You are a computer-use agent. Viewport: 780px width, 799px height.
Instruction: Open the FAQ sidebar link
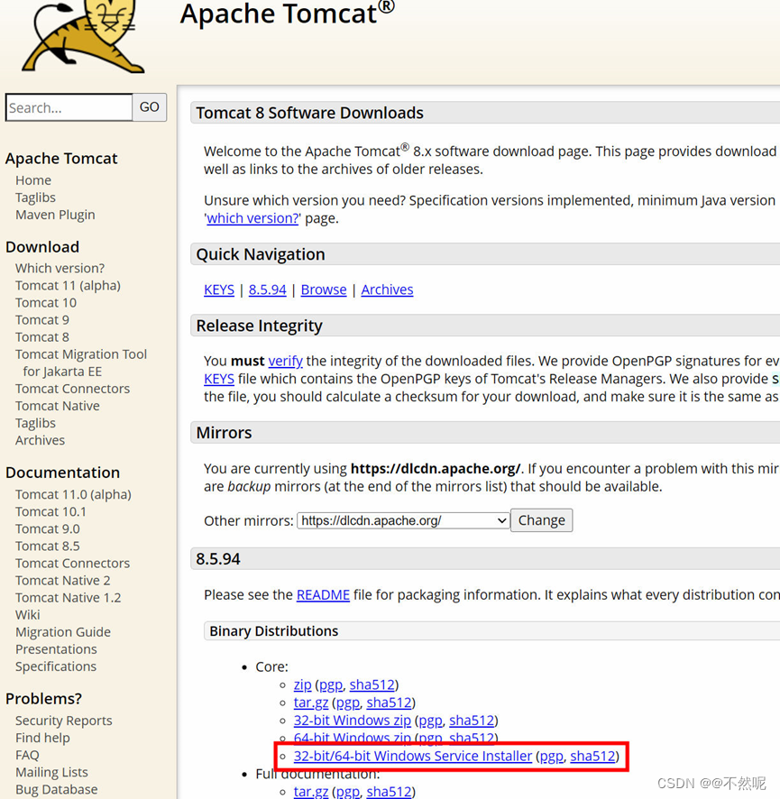click(x=27, y=755)
